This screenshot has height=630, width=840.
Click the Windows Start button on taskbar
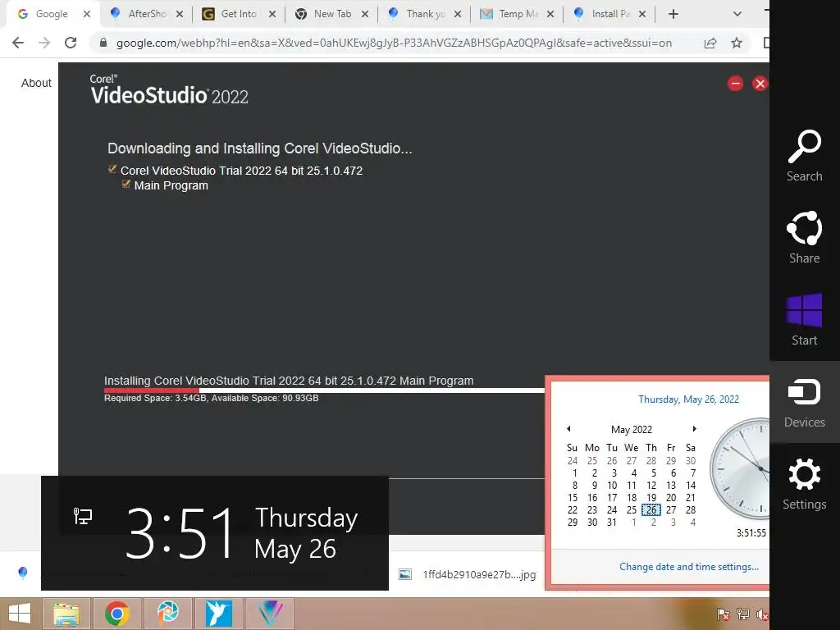click(20, 614)
